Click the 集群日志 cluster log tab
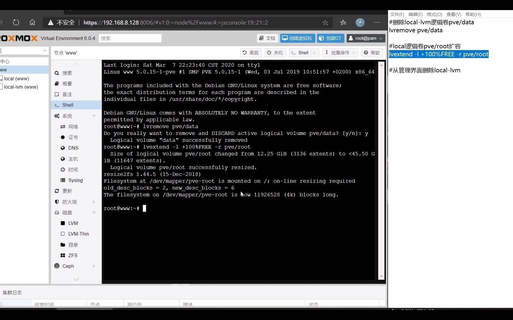This screenshot has height=320, width=513. (12, 292)
